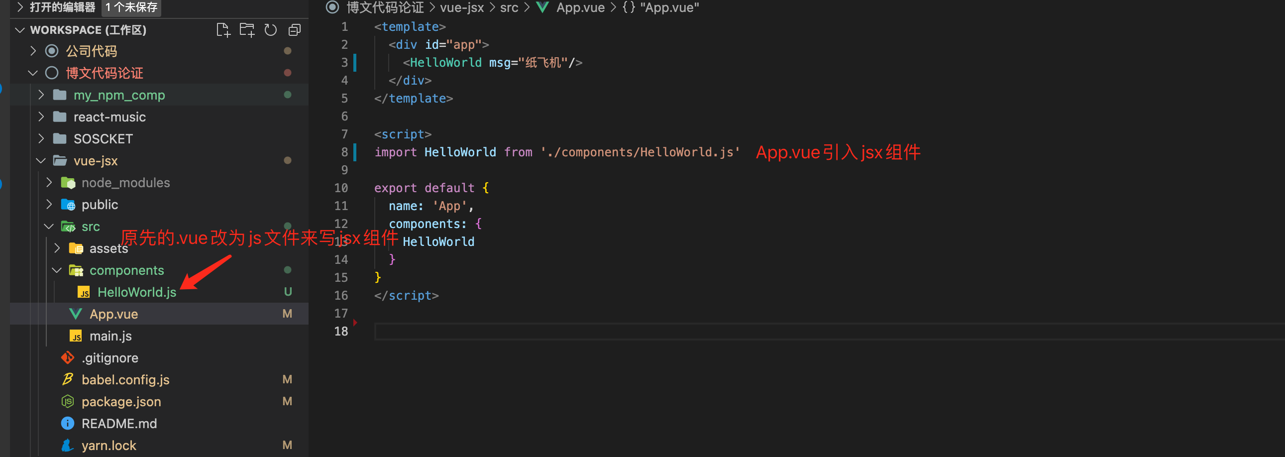Expand the 公司代码 root folder chevron

(33, 51)
